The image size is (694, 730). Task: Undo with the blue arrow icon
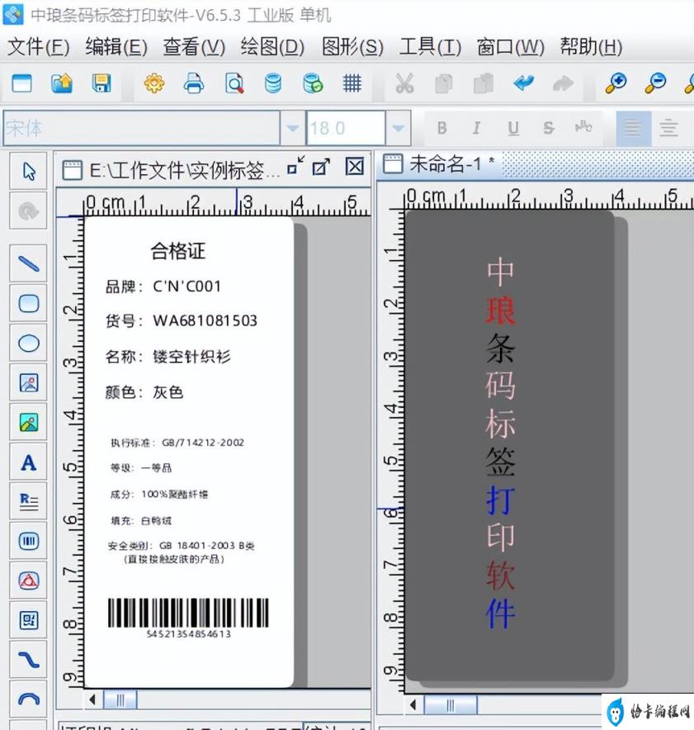(524, 83)
